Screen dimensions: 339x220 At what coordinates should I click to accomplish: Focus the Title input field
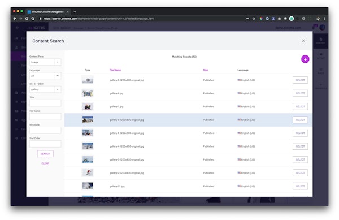[45, 103]
